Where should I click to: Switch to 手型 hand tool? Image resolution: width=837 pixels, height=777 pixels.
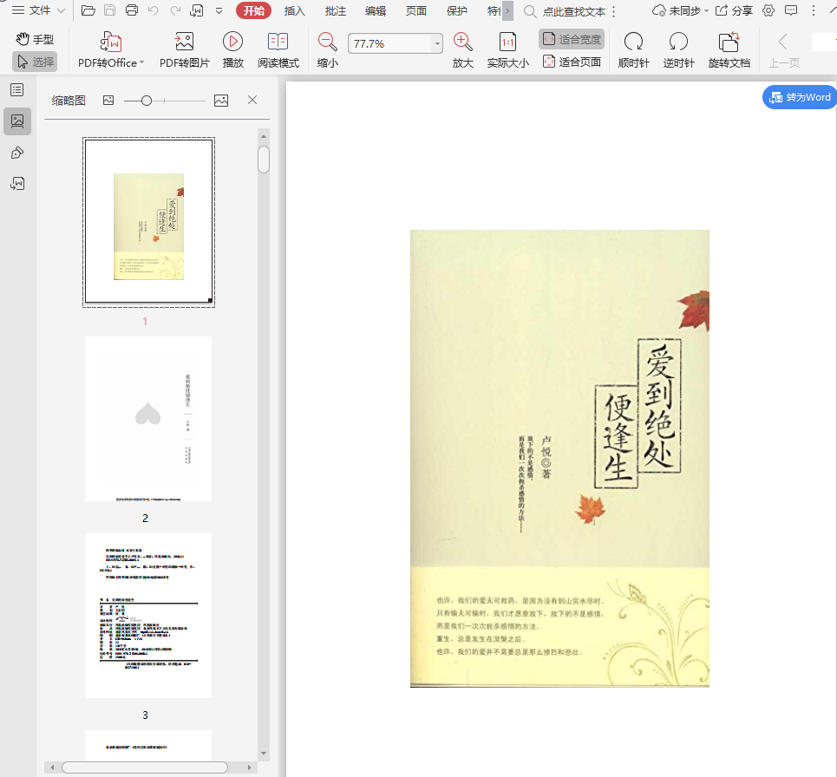(35, 39)
